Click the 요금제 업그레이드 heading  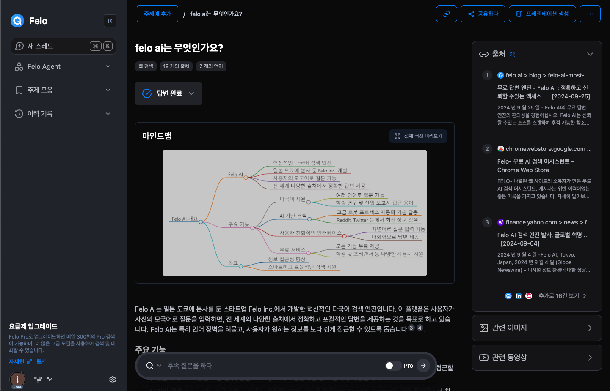coord(33,326)
